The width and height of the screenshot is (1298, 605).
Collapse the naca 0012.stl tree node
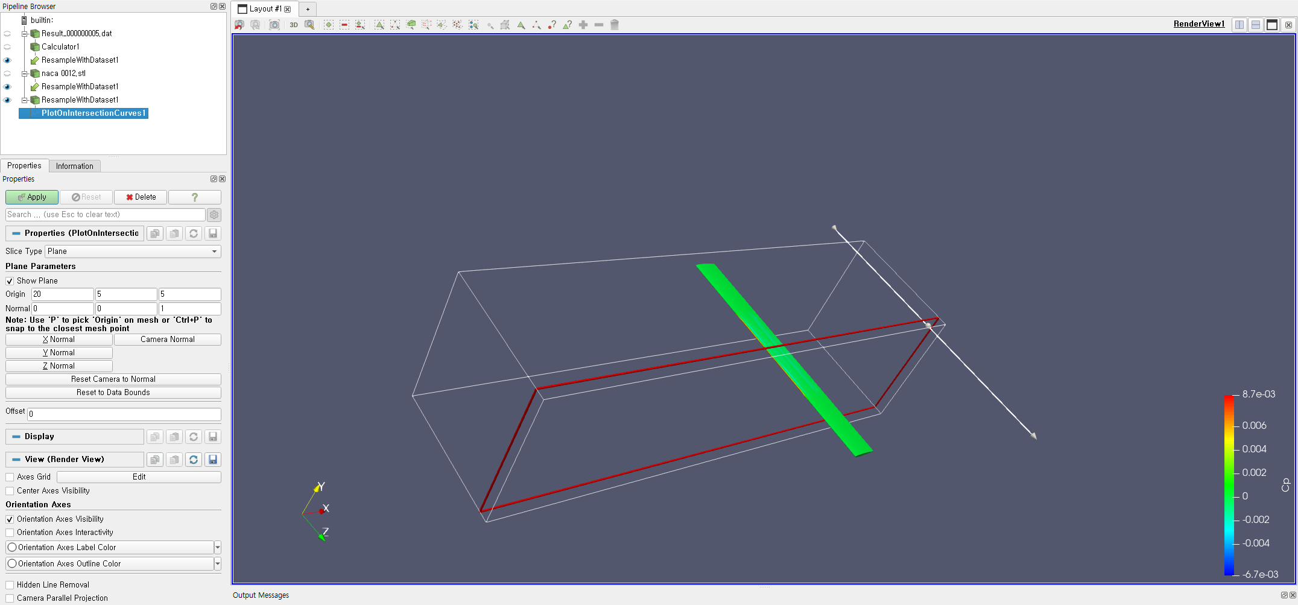25,74
